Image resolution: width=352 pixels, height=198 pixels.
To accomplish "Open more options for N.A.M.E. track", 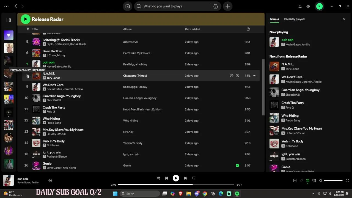I will (x=255, y=76).
